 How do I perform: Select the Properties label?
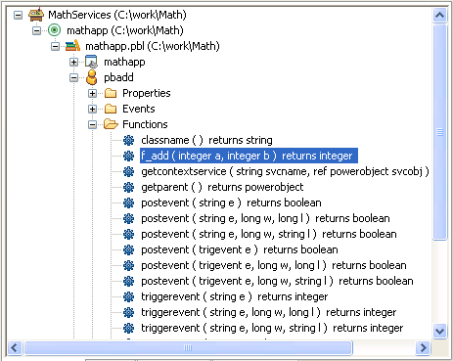(x=147, y=93)
